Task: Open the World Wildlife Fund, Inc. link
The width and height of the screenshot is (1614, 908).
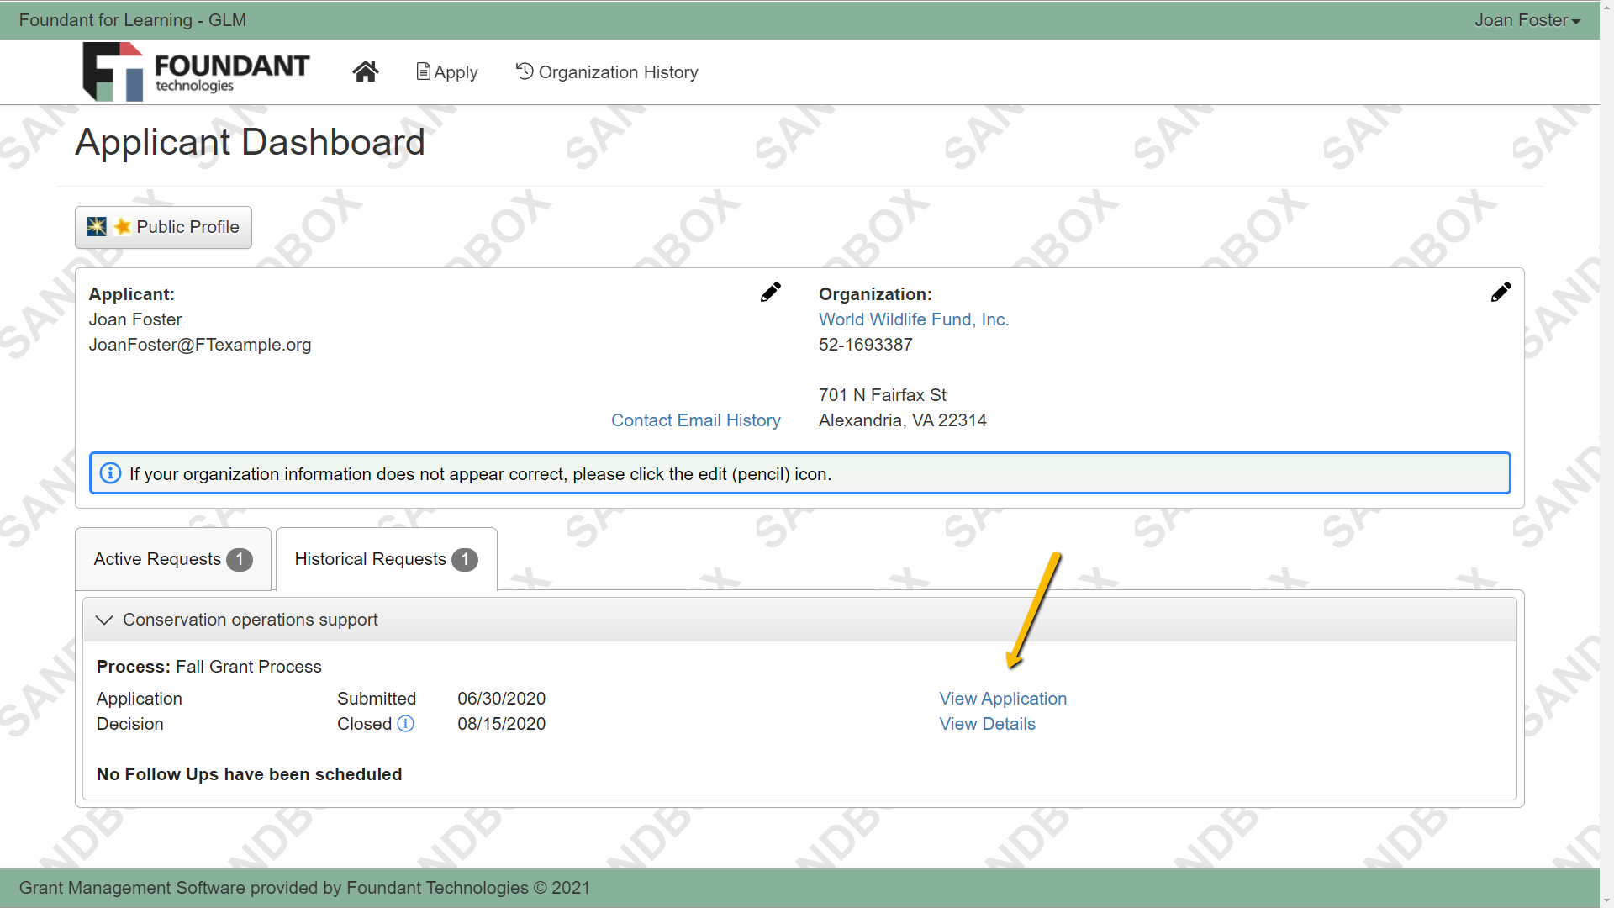Action: click(x=914, y=319)
